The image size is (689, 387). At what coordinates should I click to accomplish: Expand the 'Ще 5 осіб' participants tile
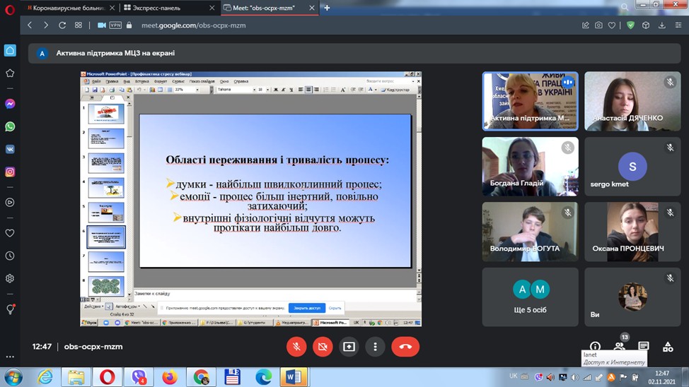(530, 297)
